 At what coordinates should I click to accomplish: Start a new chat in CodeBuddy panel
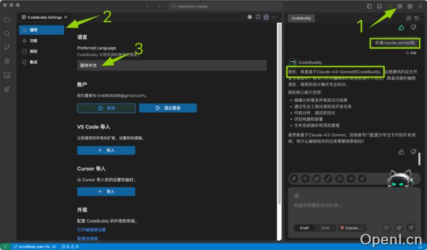tap(408, 18)
